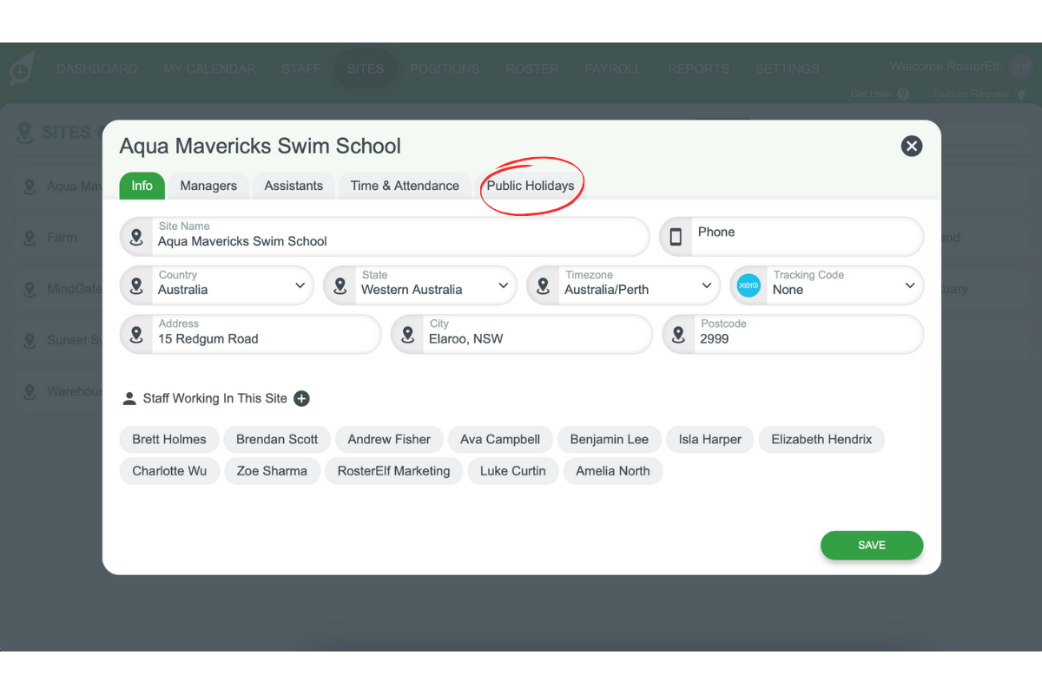The width and height of the screenshot is (1042, 694).
Task: Open the Country dropdown
Action: [300, 285]
